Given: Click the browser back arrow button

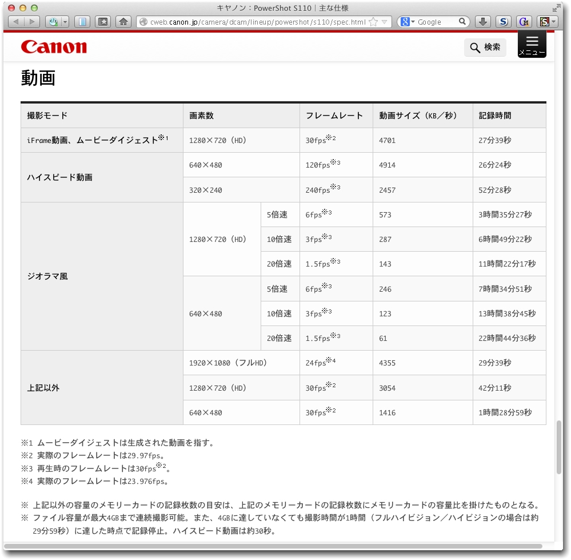Looking at the screenshot, I should pos(16,22).
